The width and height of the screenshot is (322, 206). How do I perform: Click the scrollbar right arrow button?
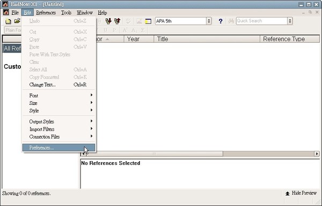coord(317,154)
